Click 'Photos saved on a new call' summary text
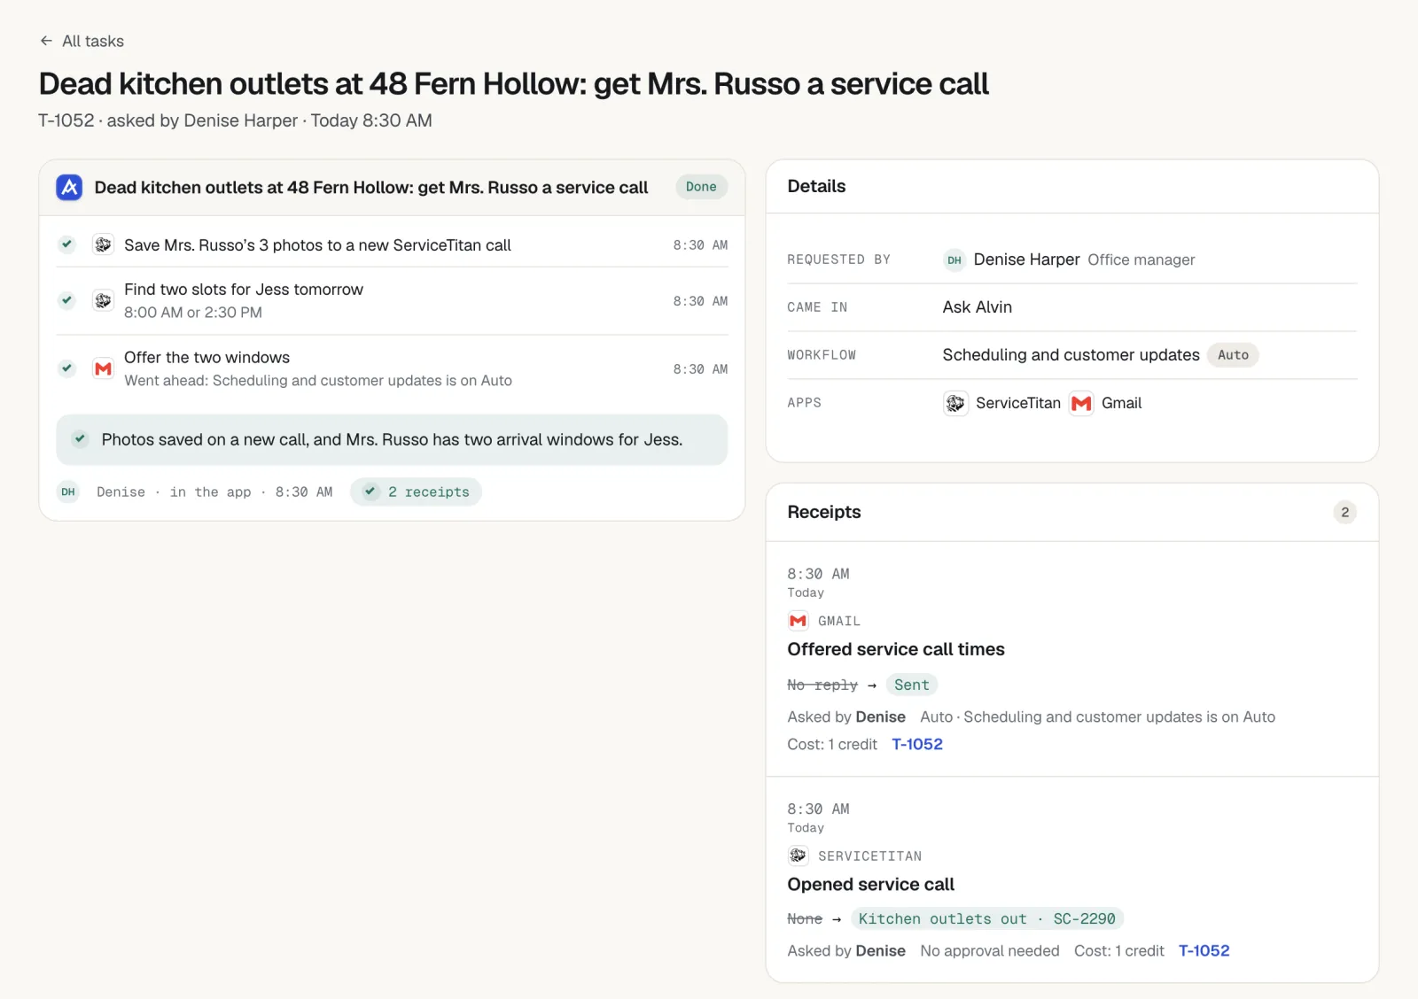The height and width of the screenshot is (999, 1418). 392,440
